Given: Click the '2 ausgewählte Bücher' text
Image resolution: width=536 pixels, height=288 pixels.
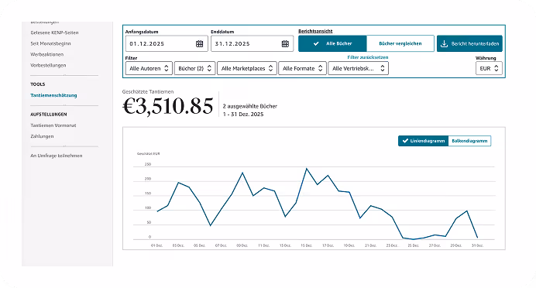Looking at the screenshot, I should coord(250,106).
